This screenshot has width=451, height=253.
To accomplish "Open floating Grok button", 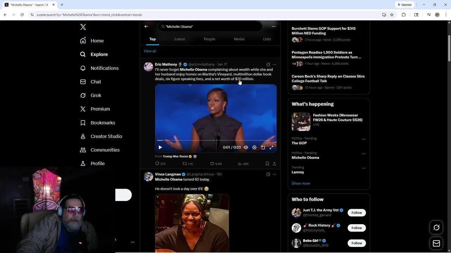I will pyautogui.click(x=436, y=228).
